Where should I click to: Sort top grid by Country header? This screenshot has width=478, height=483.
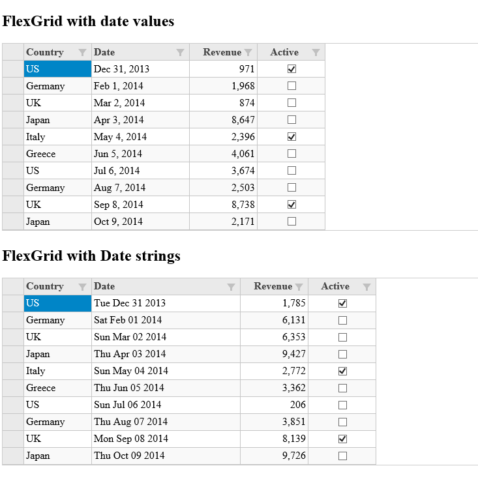[x=45, y=52]
